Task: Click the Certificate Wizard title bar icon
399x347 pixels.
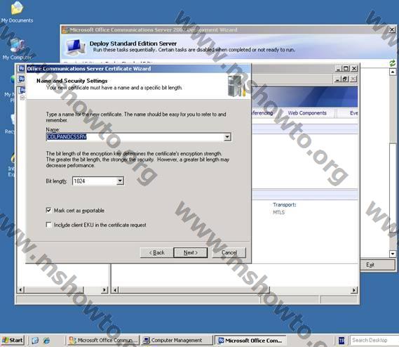Action: (22, 69)
